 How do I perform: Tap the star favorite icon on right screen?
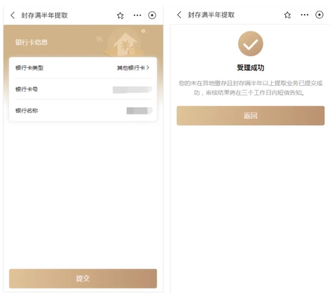287,15
